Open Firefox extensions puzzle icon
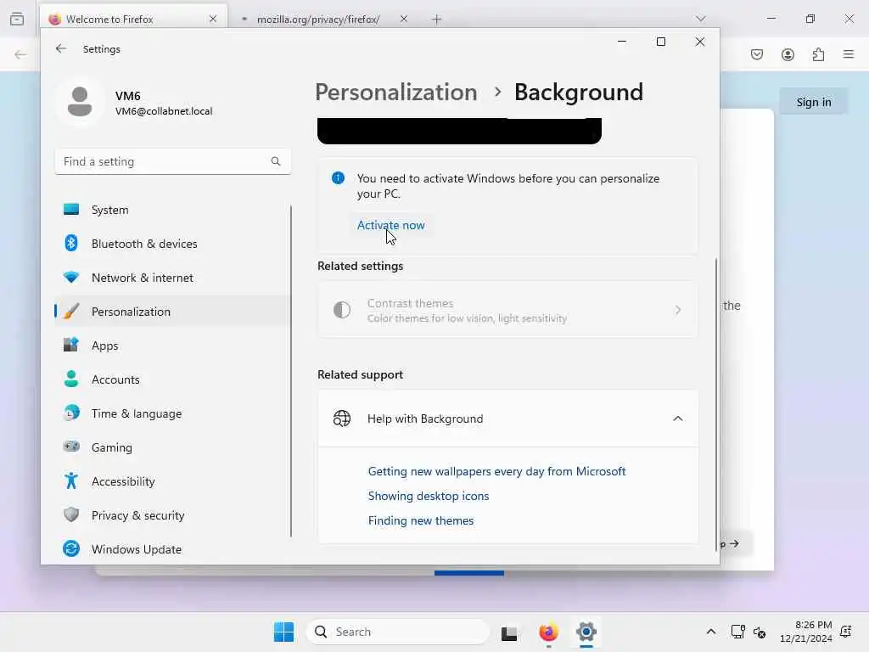 (x=818, y=54)
